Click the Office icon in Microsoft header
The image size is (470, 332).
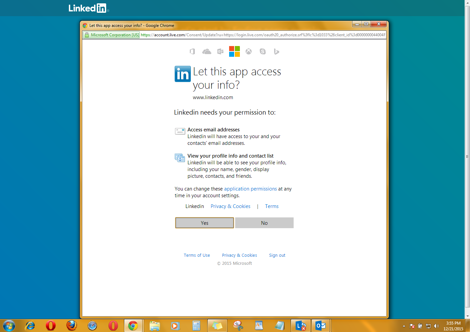tap(192, 51)
